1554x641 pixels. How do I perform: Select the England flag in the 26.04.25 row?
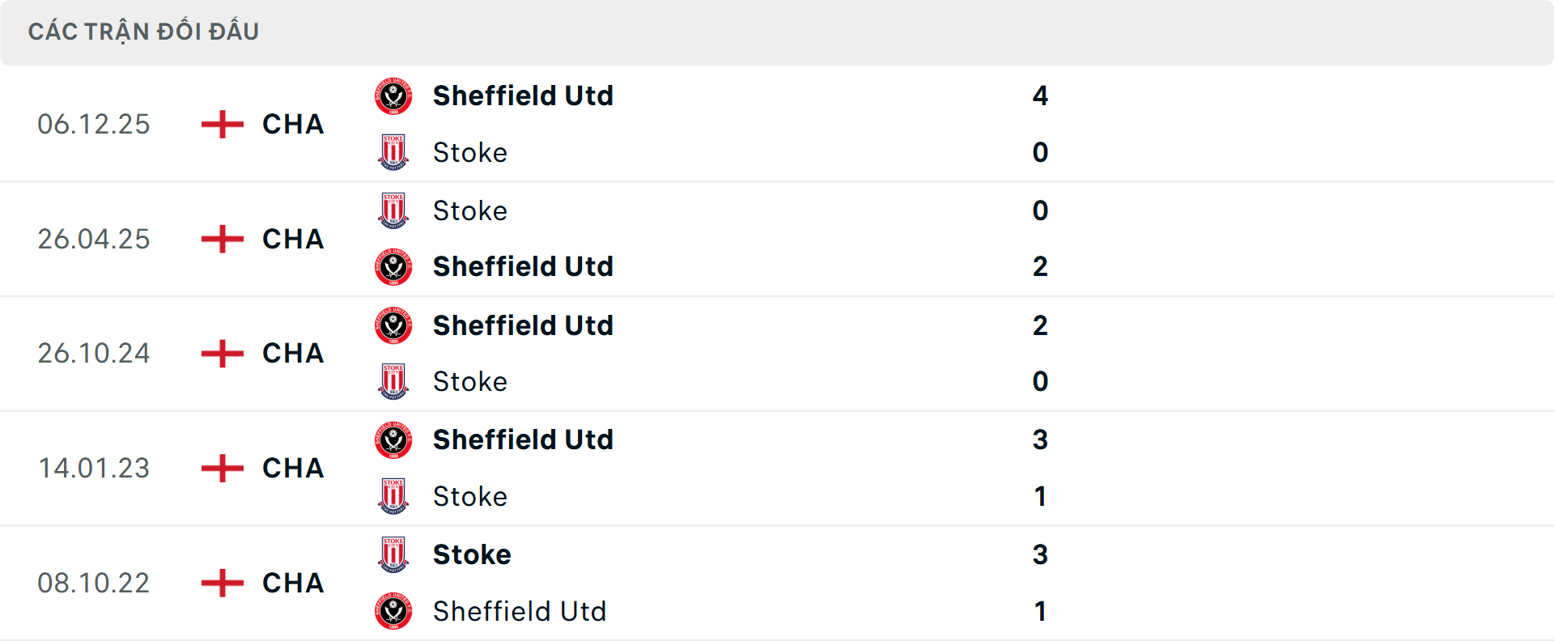click(x=220, y=239)
